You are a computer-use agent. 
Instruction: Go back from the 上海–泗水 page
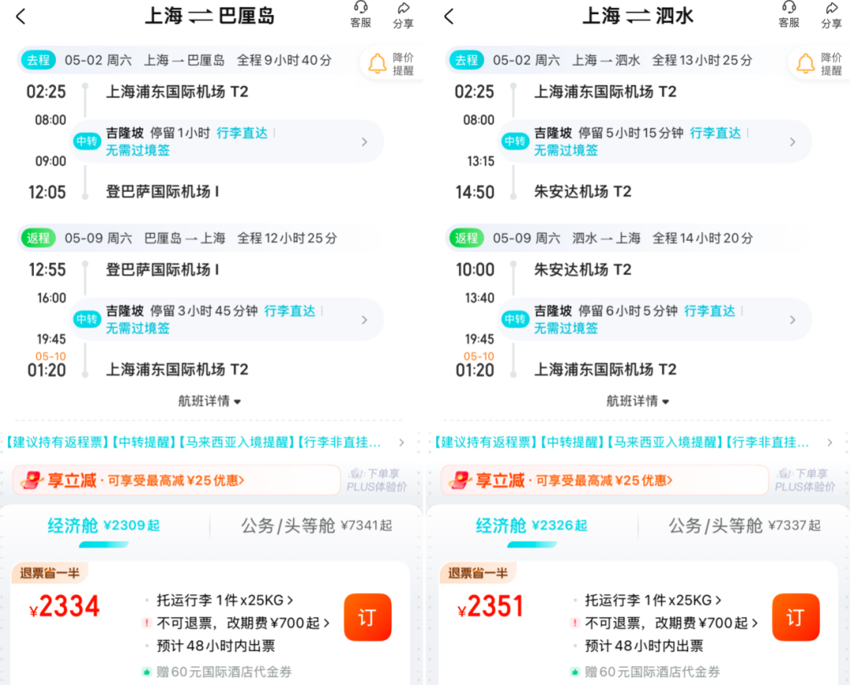449,17
